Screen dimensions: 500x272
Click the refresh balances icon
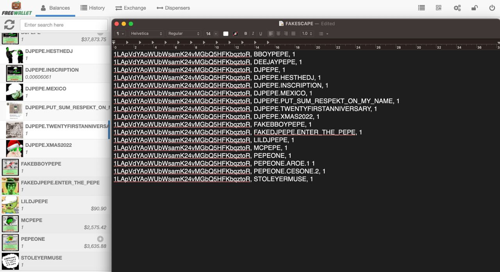(9, 25)
